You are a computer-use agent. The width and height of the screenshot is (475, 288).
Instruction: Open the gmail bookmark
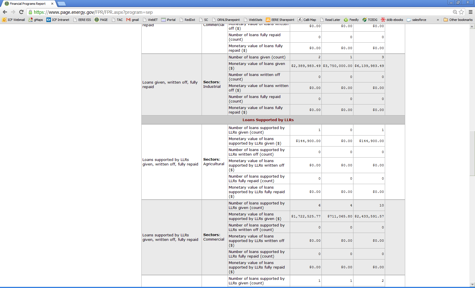tap(133, 20)
